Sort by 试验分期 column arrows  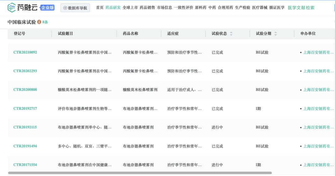pyautogui.click(x=276, y=33)
